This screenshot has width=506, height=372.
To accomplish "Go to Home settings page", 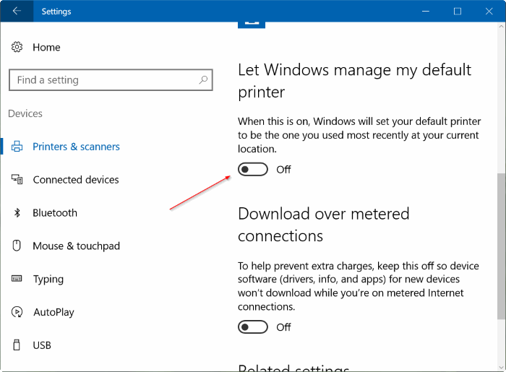I will [46, 48].
